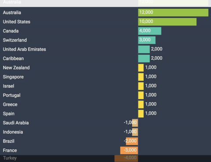
Task: Click the Portugal yellow bar
Action: click(x=141, y=95)
